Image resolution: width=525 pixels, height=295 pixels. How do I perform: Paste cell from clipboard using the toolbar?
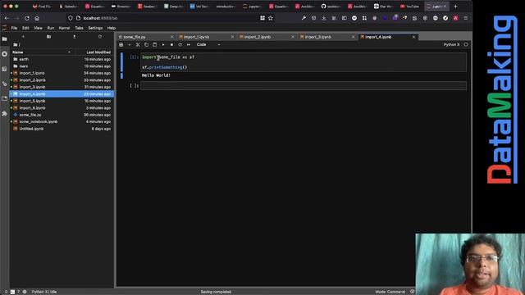click(155, 44)
